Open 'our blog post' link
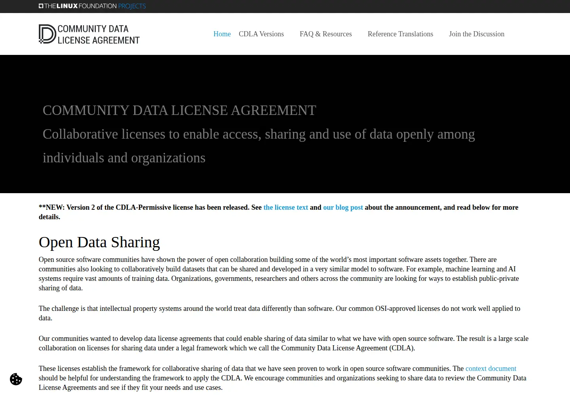This screenshot has height=395, width=570. pos(343,207)
